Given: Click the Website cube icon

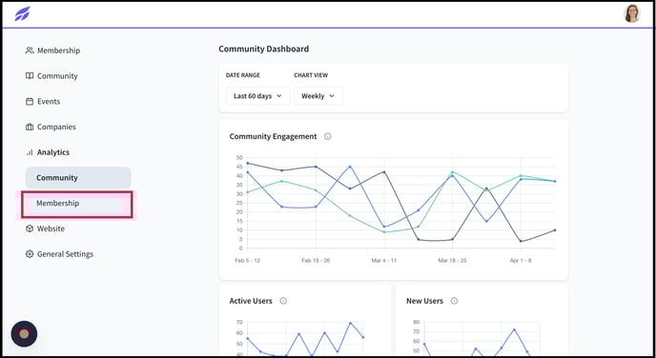Looking at the screenshot, I should pyautogui.click(x=30, y=229).
